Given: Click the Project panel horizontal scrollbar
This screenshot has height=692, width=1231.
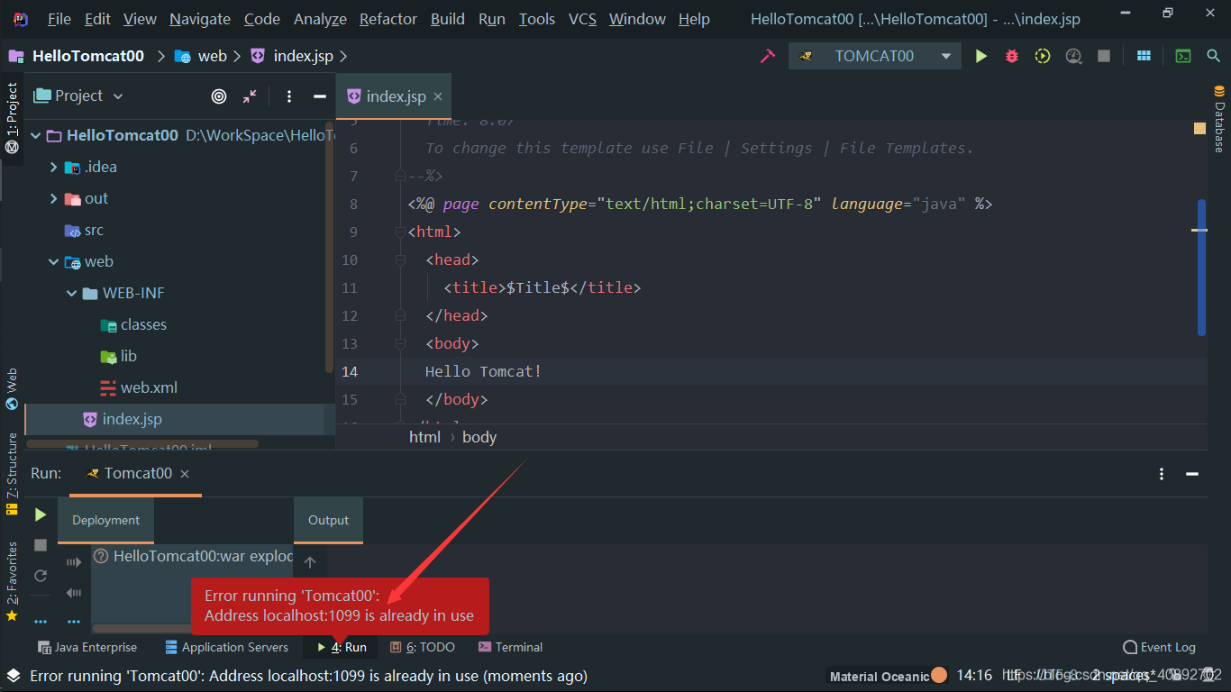Looking at the screenshot, I should 142,443.
